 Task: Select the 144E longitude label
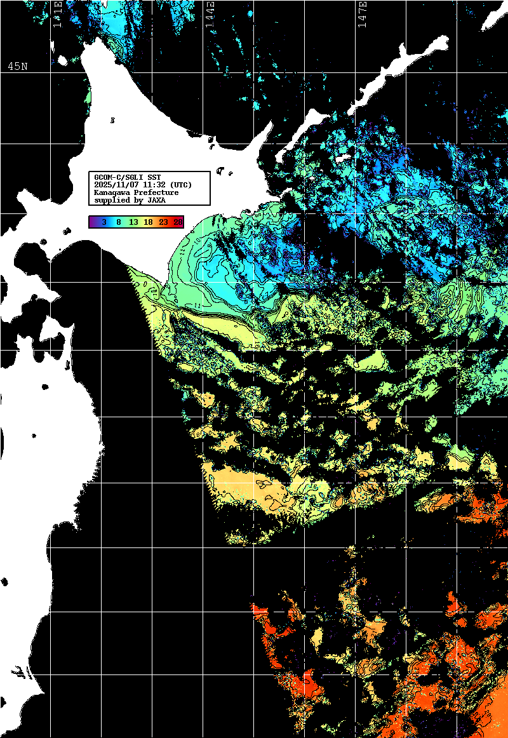tap(210, 15)
